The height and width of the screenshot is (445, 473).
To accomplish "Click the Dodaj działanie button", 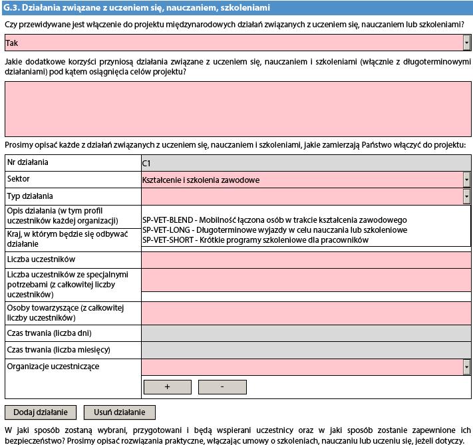I will point(41,412).
